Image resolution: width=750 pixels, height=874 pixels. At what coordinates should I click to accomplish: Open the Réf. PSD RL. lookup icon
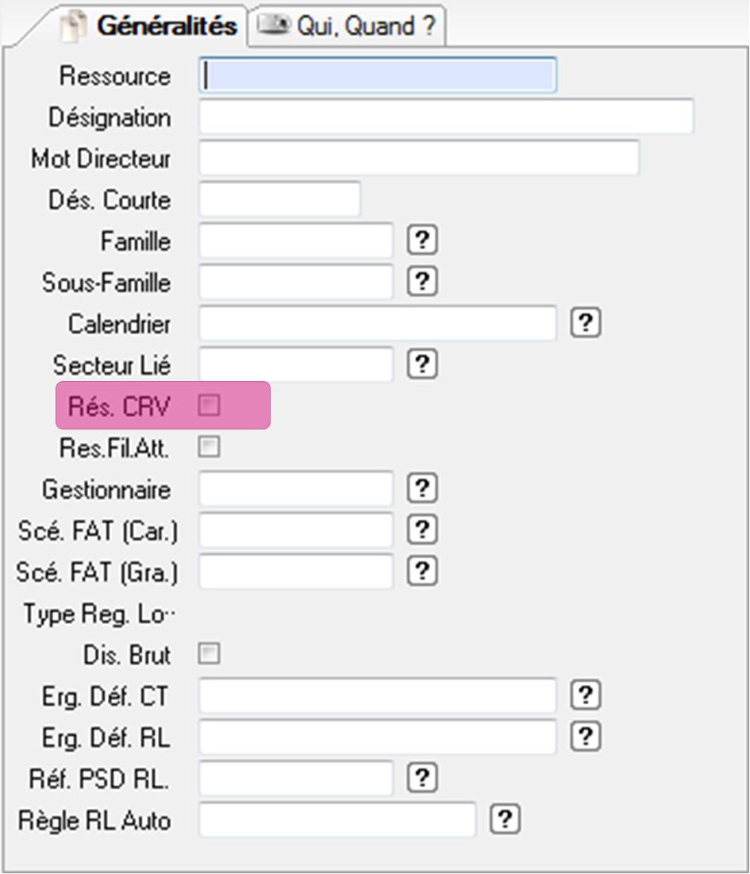coord(422,778)
